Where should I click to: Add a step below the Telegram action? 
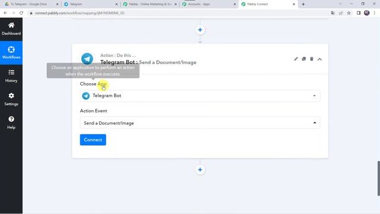pos(200,169)
